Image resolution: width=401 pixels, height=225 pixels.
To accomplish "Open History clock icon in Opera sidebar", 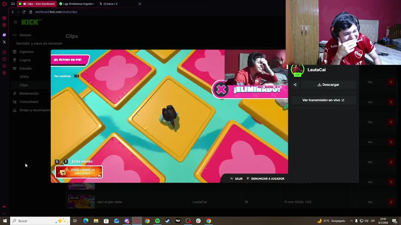I will tap(4, 59).
